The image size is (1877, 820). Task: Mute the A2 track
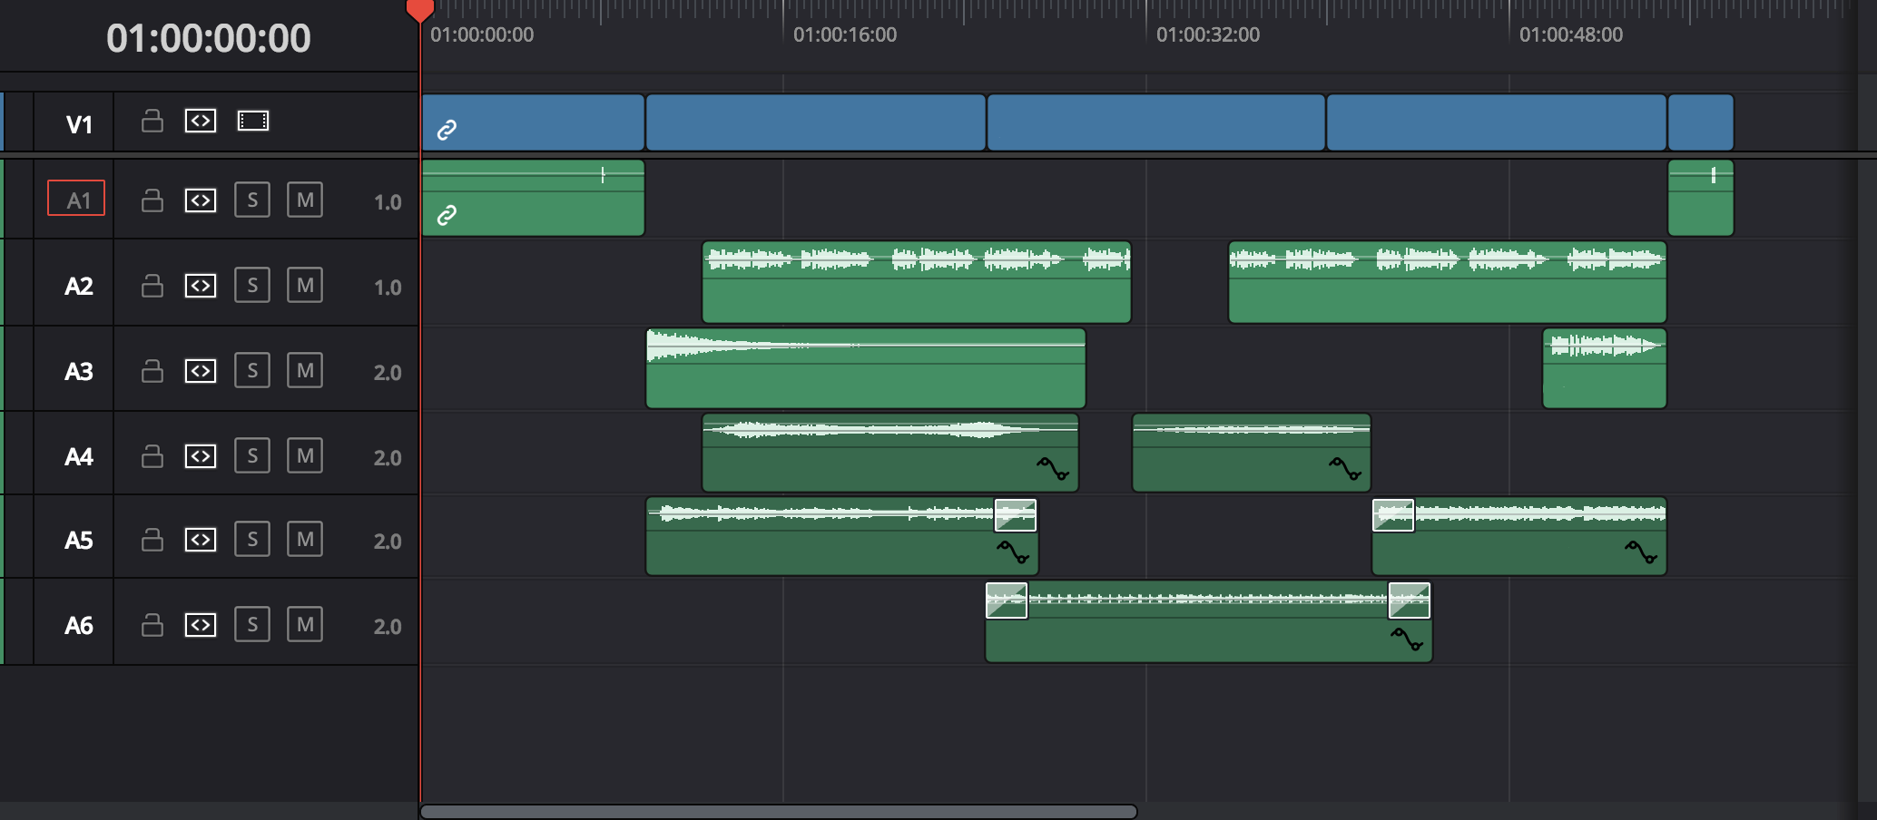(305, 285)
